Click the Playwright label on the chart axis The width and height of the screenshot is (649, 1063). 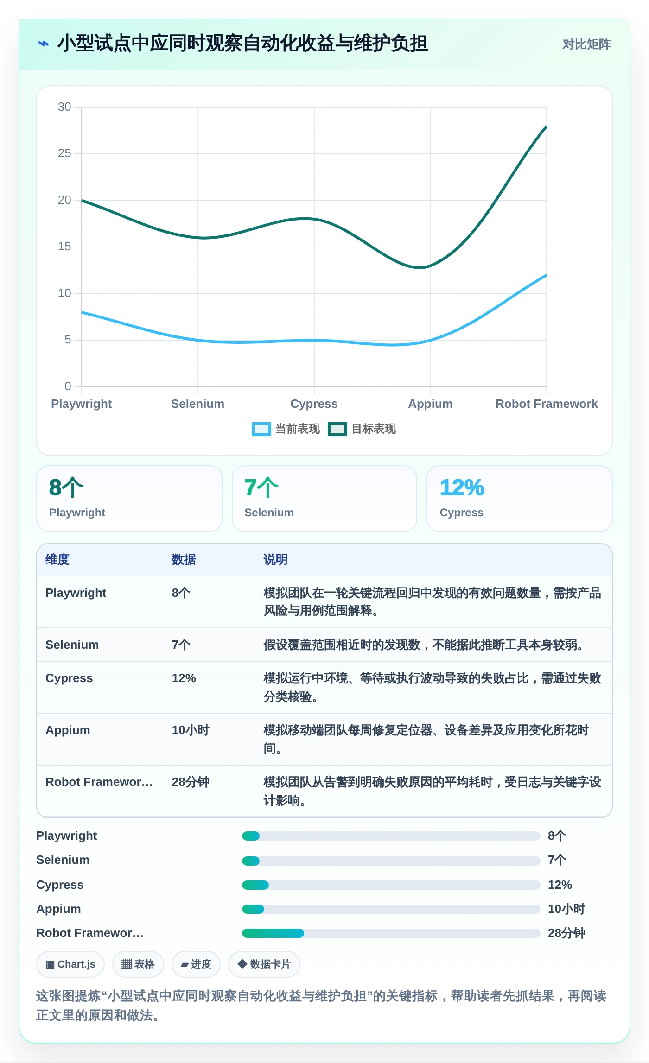coord(82,404)
